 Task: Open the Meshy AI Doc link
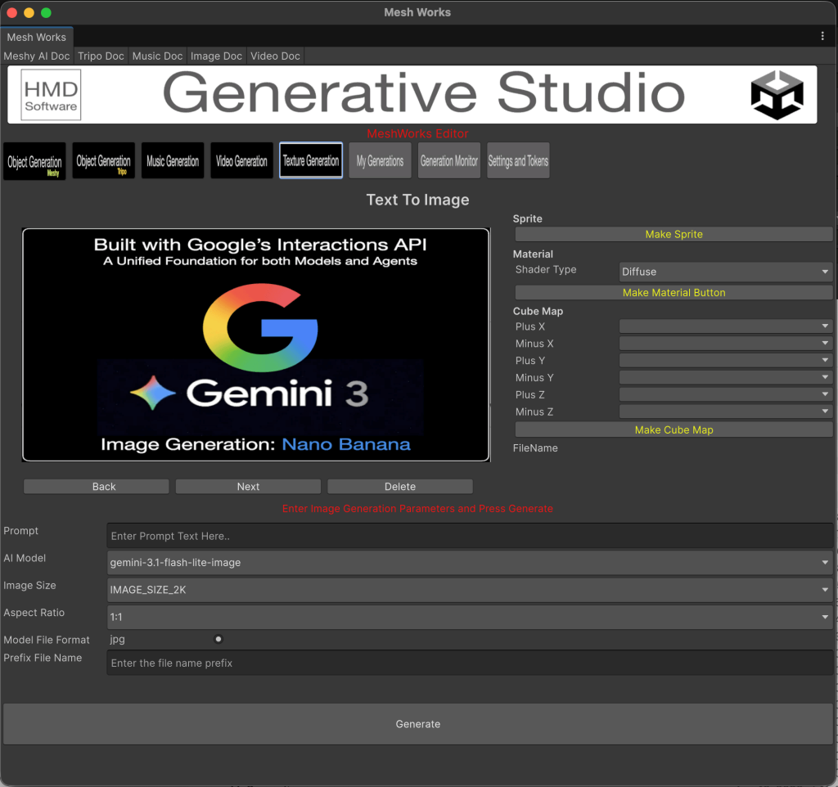pos(37,56)
